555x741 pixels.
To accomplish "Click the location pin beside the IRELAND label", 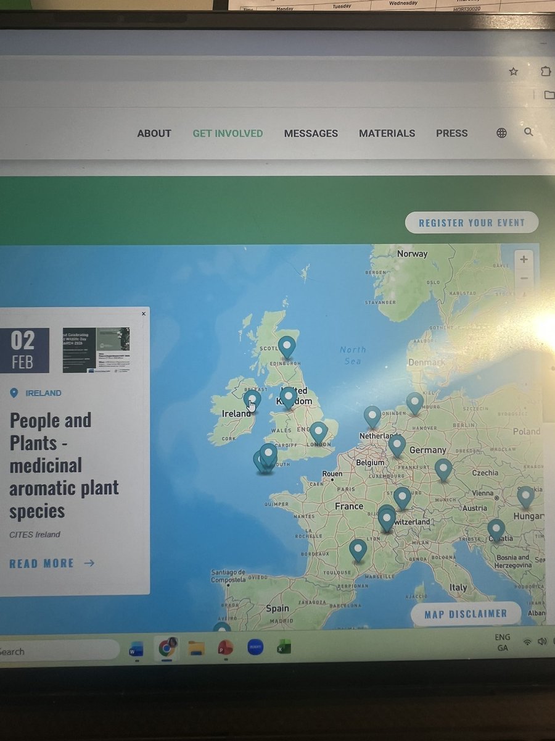I will click(14, 393).
